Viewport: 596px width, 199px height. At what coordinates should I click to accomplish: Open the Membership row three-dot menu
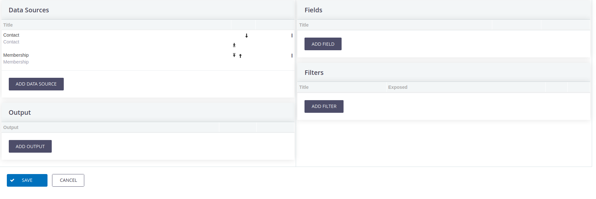292,56
